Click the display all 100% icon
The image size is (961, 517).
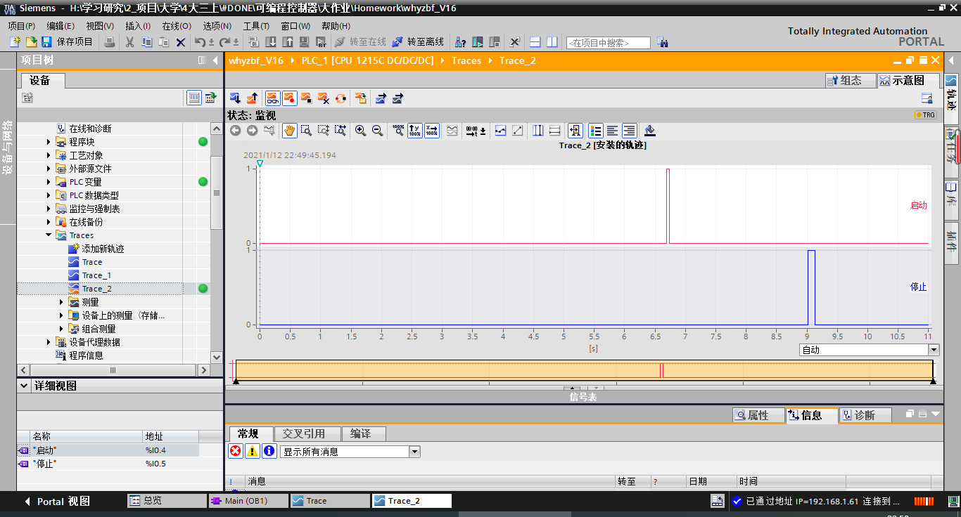[x=398, y=131]
